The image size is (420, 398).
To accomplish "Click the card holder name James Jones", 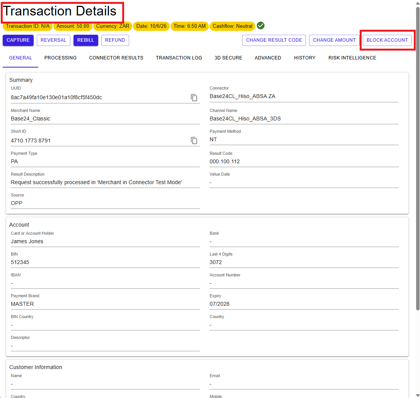I will click(x=27, y=241).
